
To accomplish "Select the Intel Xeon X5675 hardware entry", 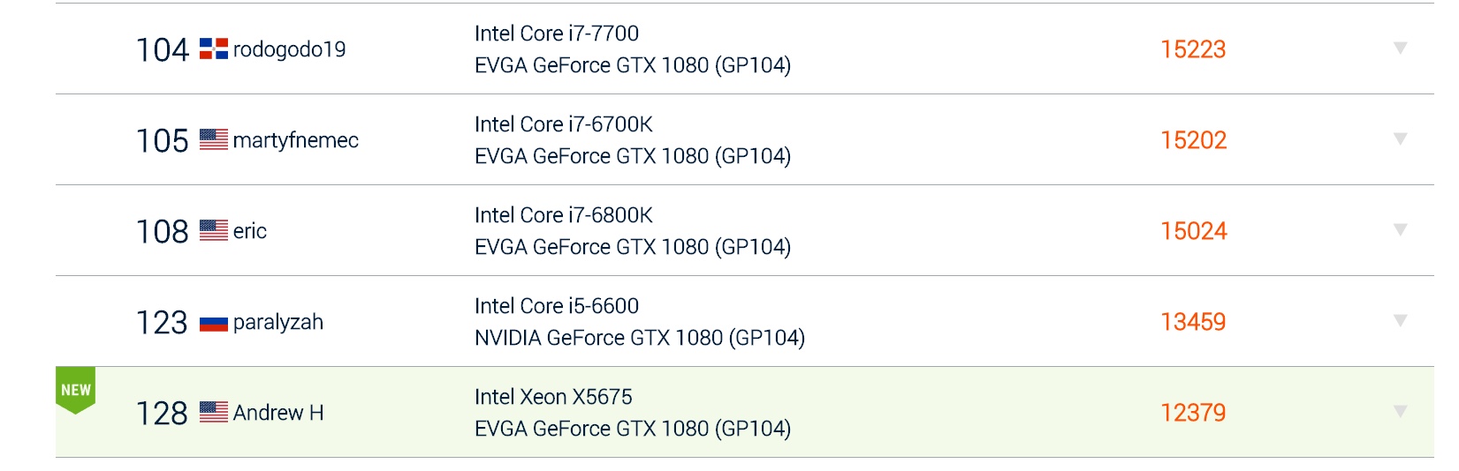I will tap(553, 397).
